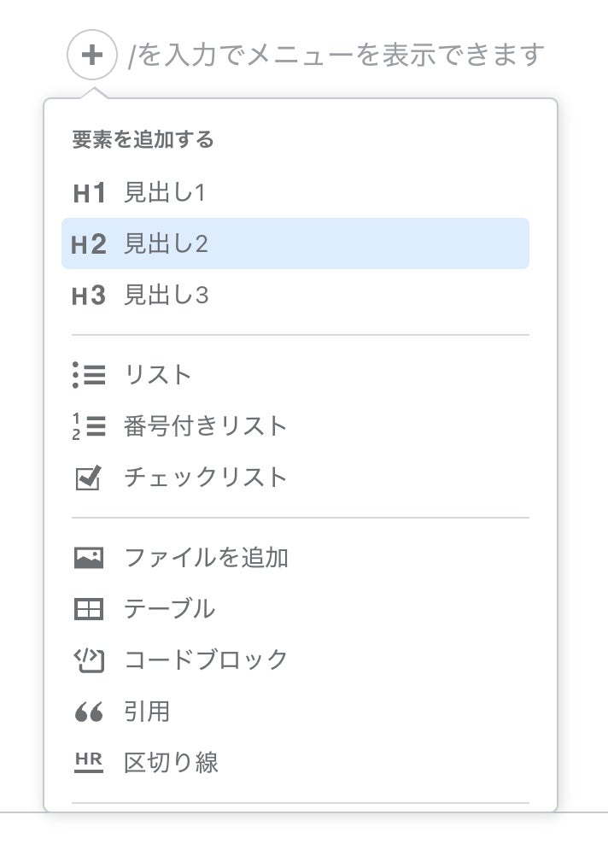Click the code block icon

tap(89, 659)
